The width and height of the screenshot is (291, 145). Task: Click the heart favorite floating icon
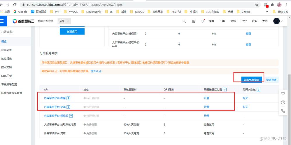pos(283,94)
